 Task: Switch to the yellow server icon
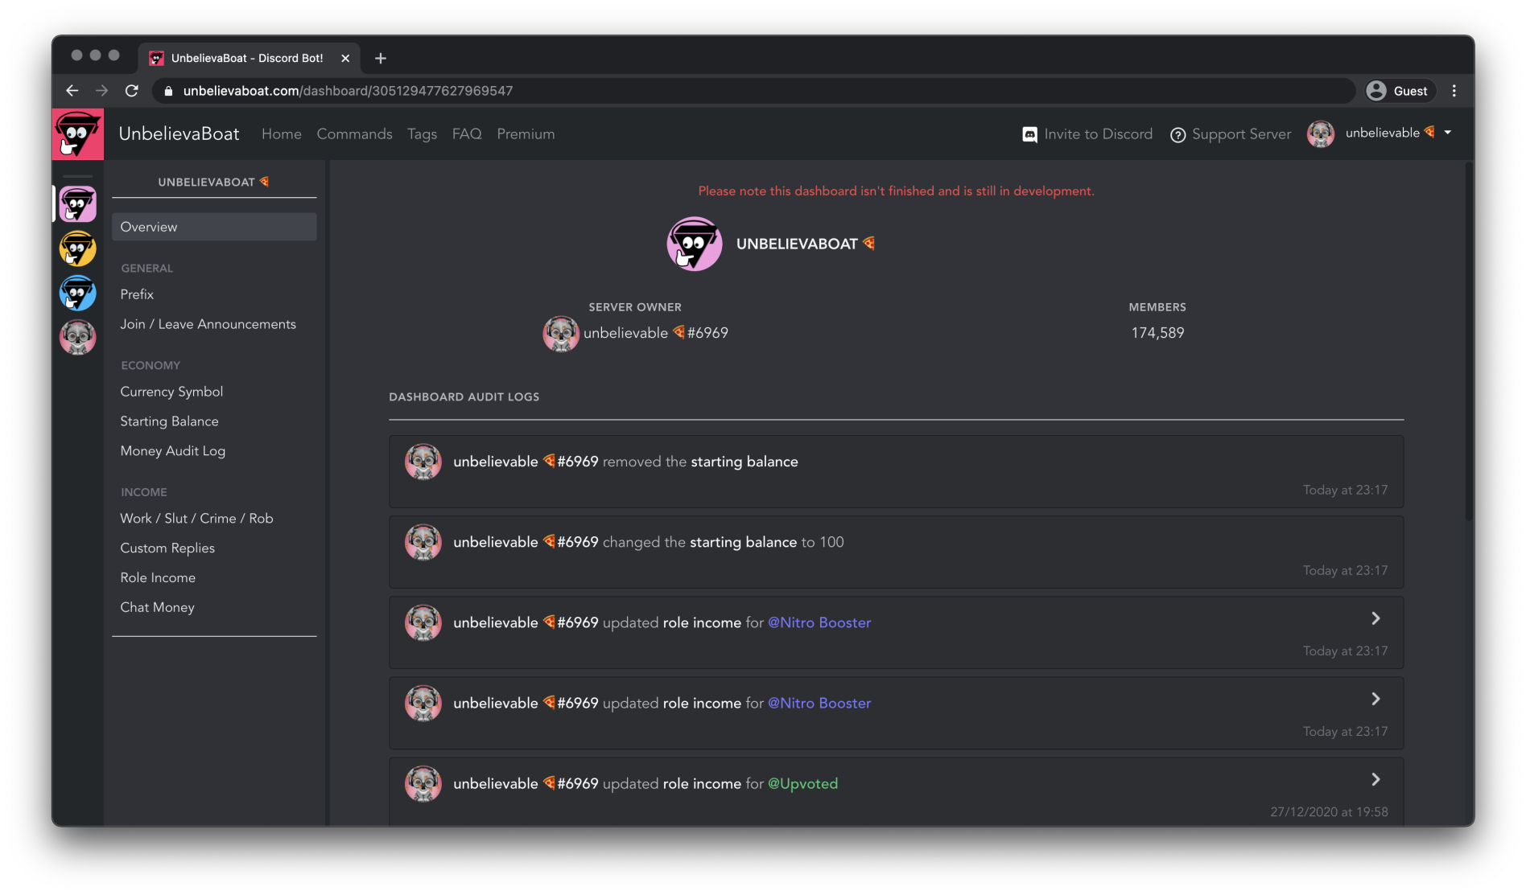coord(78,249)
